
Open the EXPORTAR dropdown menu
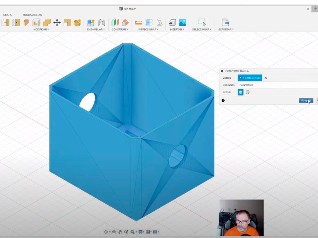pos(226,29)
